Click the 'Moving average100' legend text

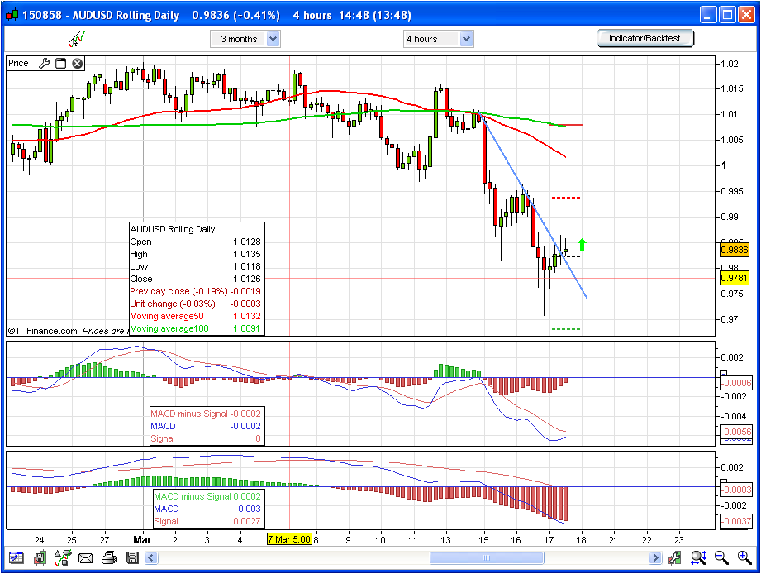tap(169, 328)
